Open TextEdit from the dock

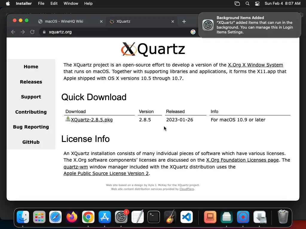[x=137, y=217]
